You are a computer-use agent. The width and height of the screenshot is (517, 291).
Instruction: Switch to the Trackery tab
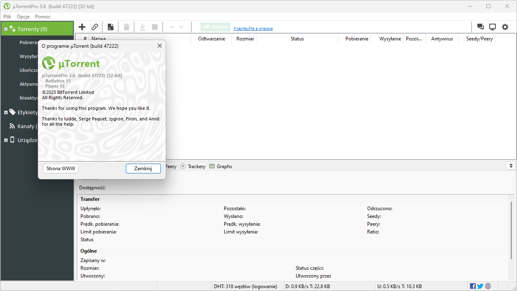tap(193, 166)
